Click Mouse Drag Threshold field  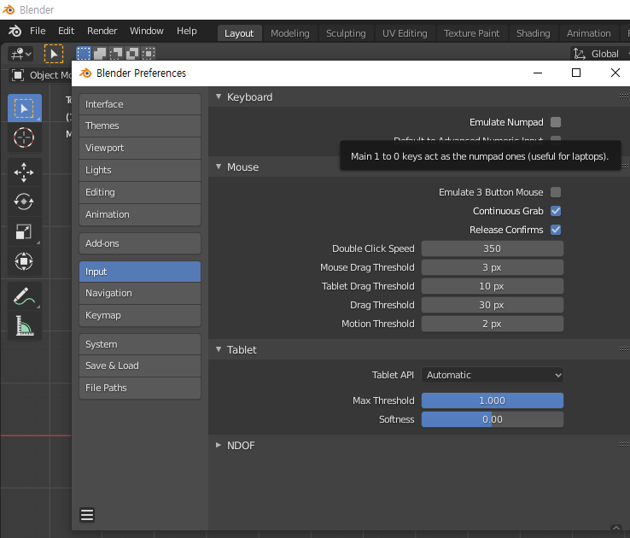click(x=493, y=267)
